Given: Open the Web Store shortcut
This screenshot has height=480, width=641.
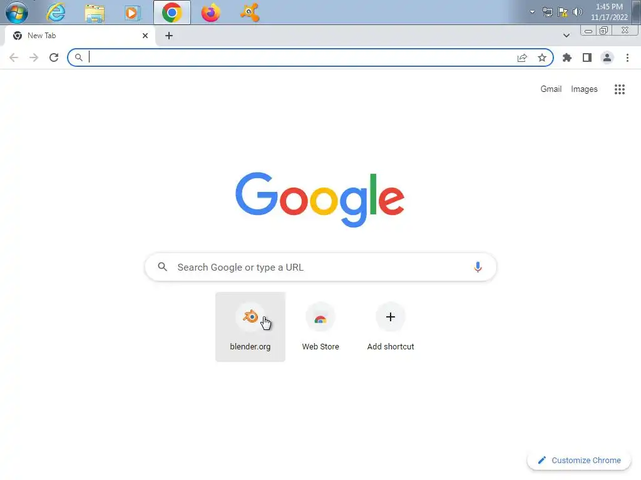Looking at the screenshot, I should tap(320, 326).
